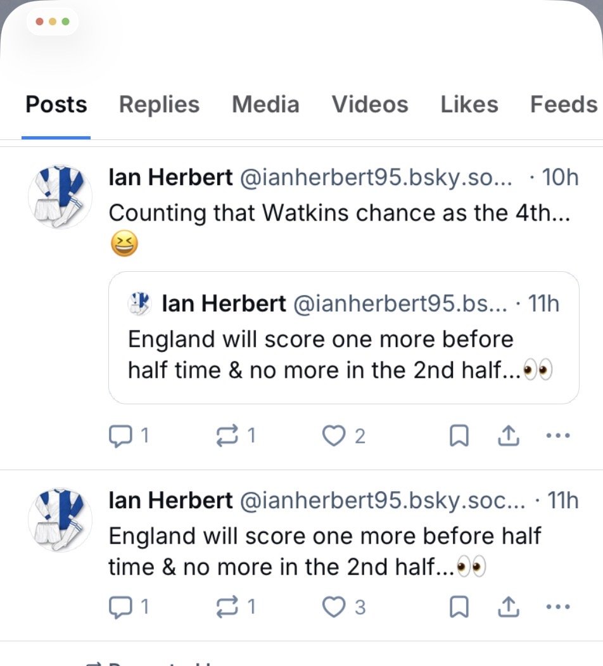Open the quoted England prediction post
The image size is (603, 666).
click(343, 355)
